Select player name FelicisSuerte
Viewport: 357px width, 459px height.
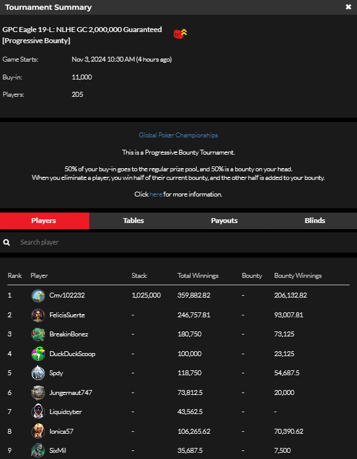click(67, 315)
